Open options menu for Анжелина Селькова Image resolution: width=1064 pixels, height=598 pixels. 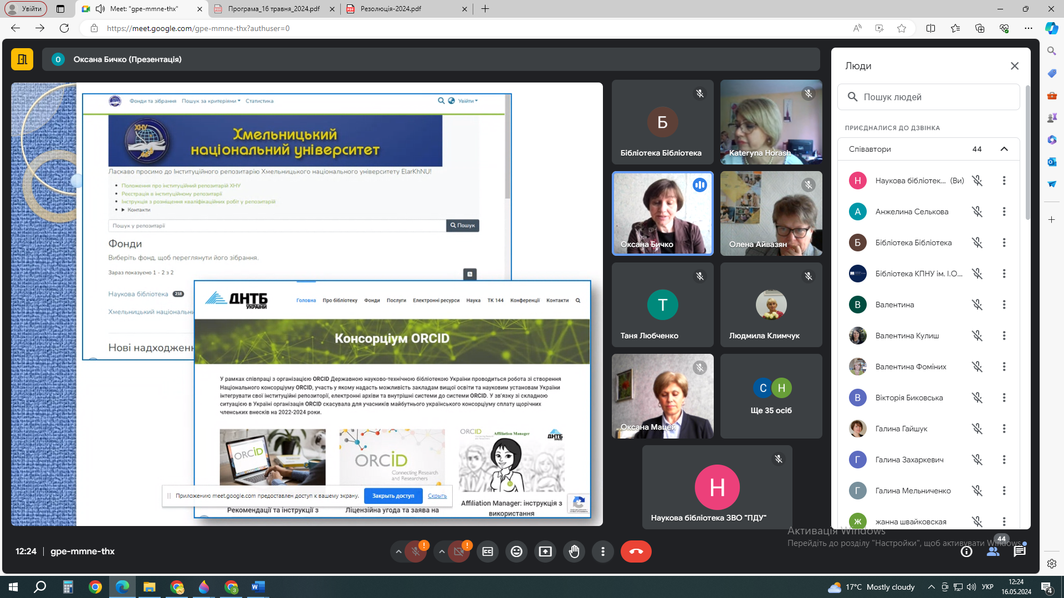click(1004, 212)
